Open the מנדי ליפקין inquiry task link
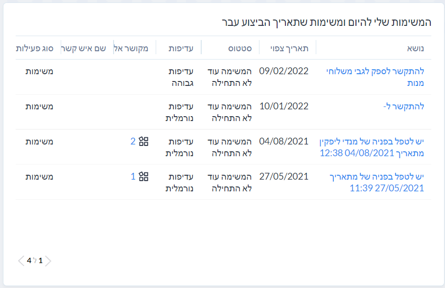Viewport: 445px width, 288px height. 372,147
